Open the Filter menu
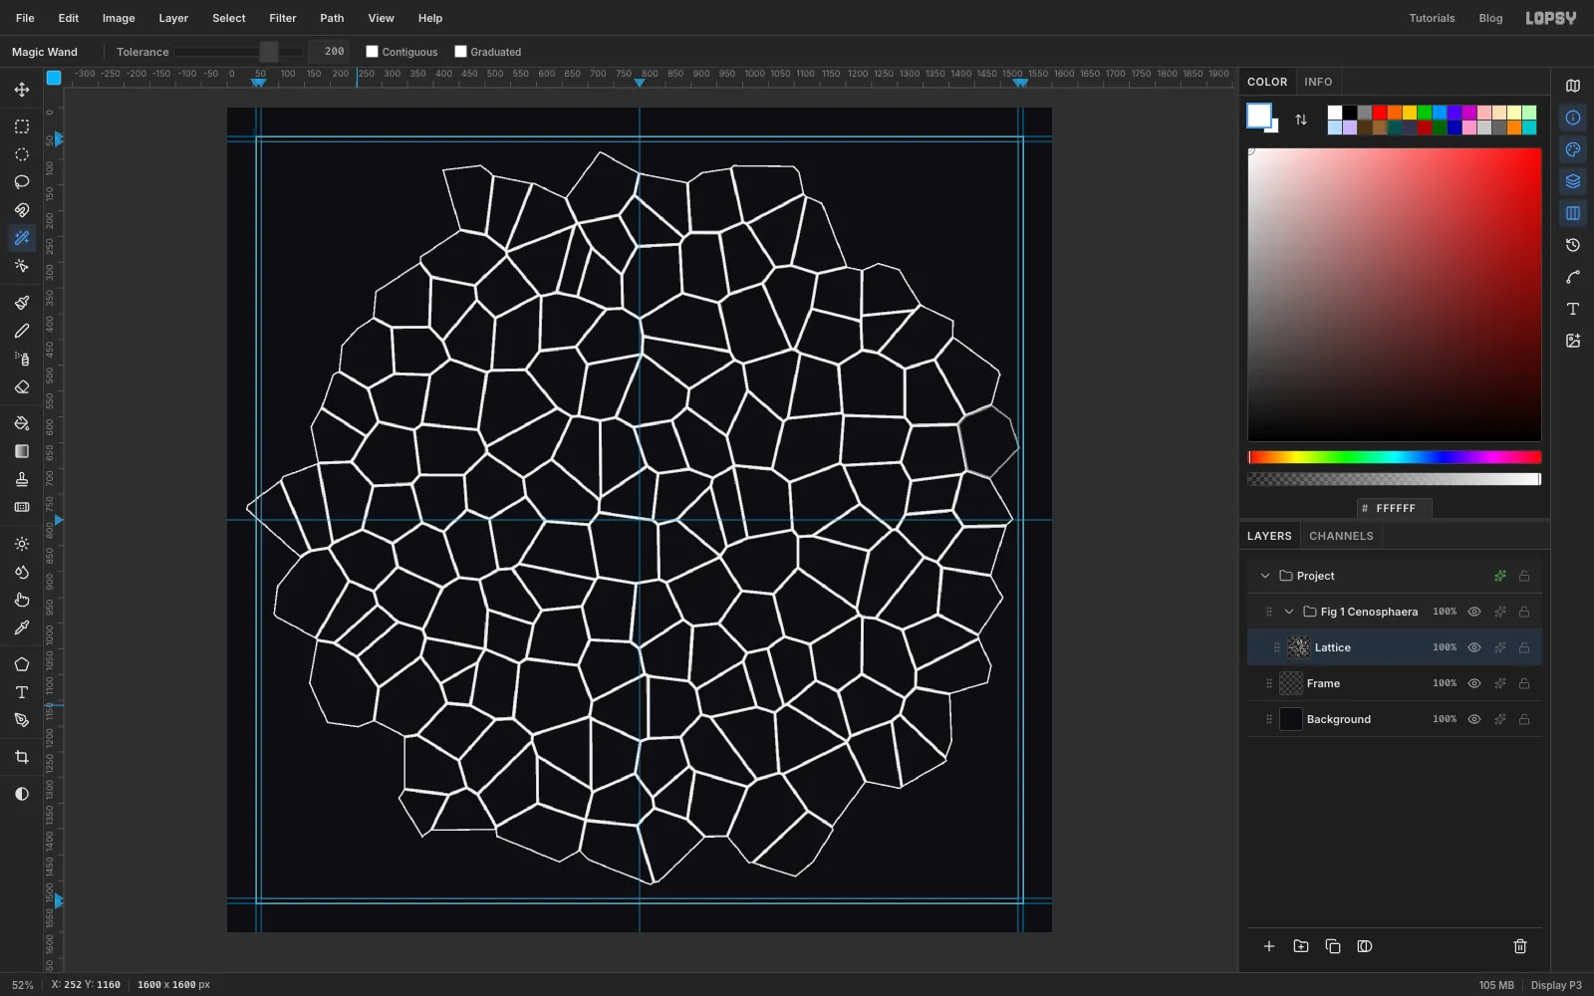 point(283,18)
